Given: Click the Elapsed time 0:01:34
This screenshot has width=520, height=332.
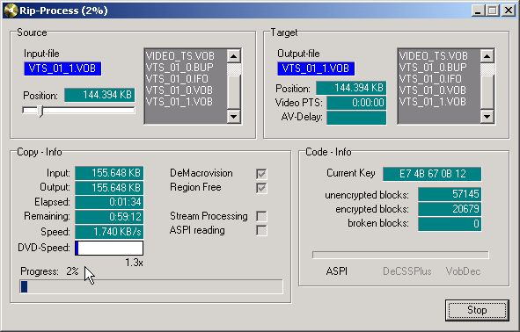Looking at the screenshot, I should pos(109,202).
